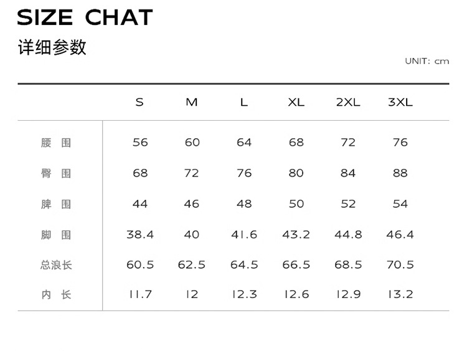Click the 腰围 row label
This screenshot has height=351, width=467.
pyautogui.click(x=56, y=143)
